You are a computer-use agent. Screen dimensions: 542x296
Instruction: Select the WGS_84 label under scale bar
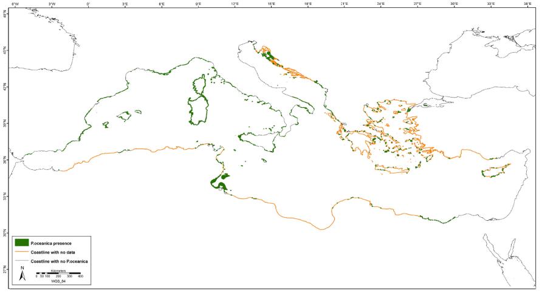point(58,281)
